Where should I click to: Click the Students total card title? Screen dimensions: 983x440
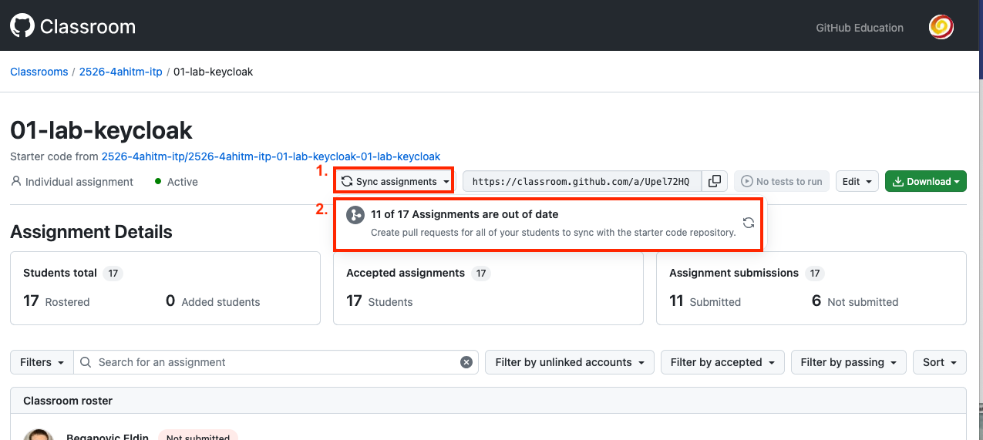click(x=60, y=273)
